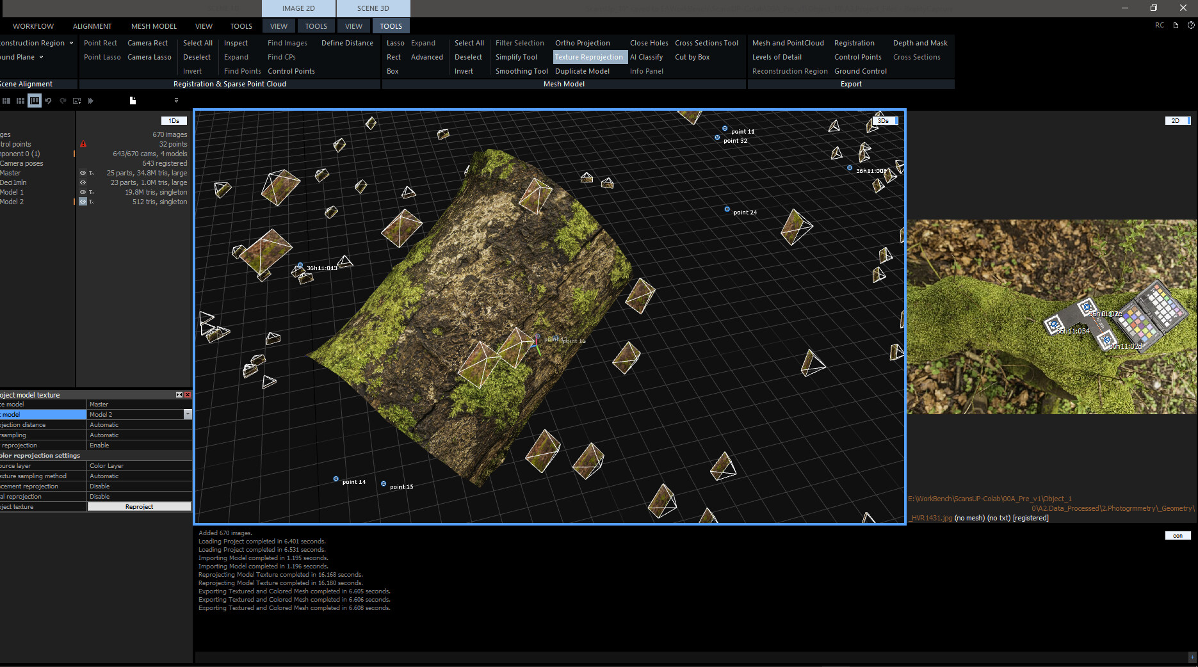Switch to the single-pane layout icon
This screenshot has width=1198, height=667.
click(34, 100)
